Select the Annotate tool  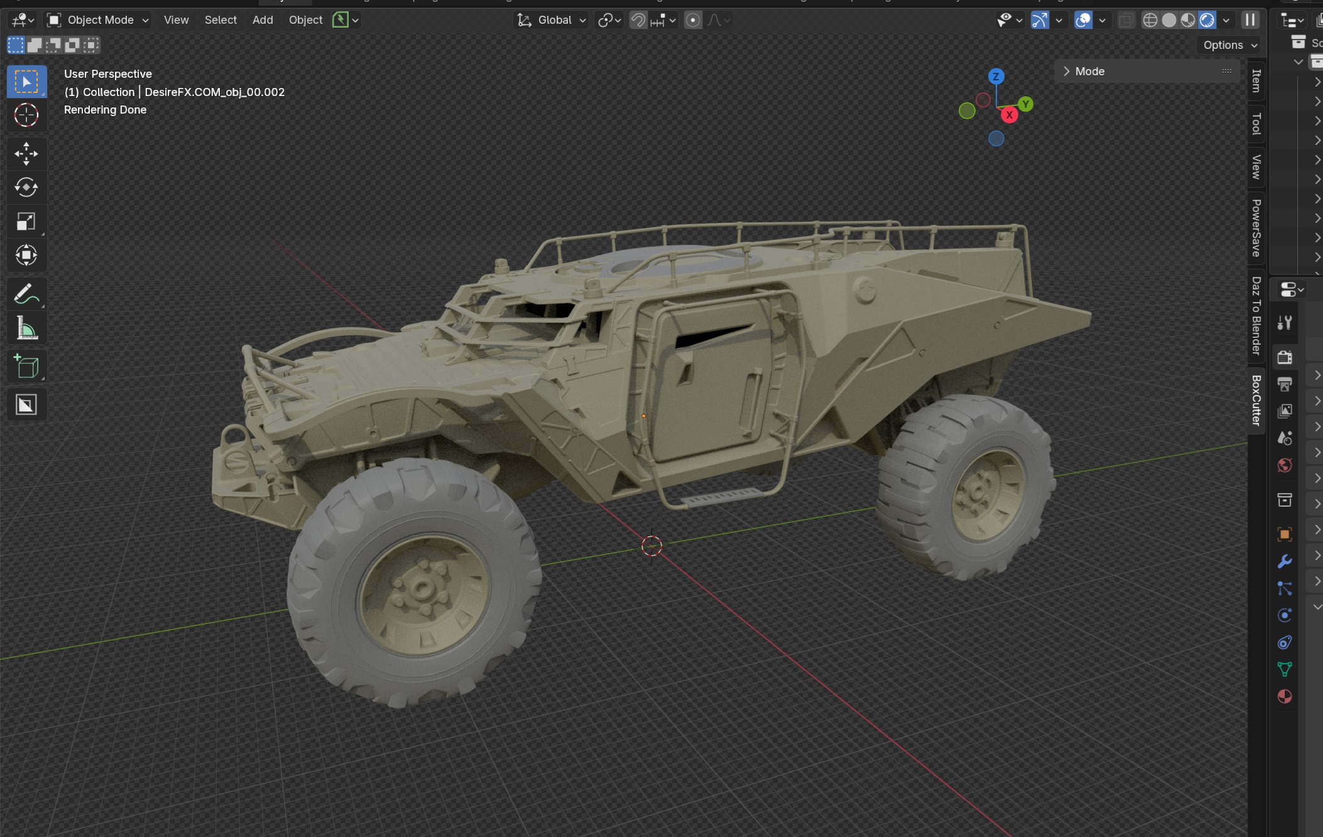tap(26, 294)
